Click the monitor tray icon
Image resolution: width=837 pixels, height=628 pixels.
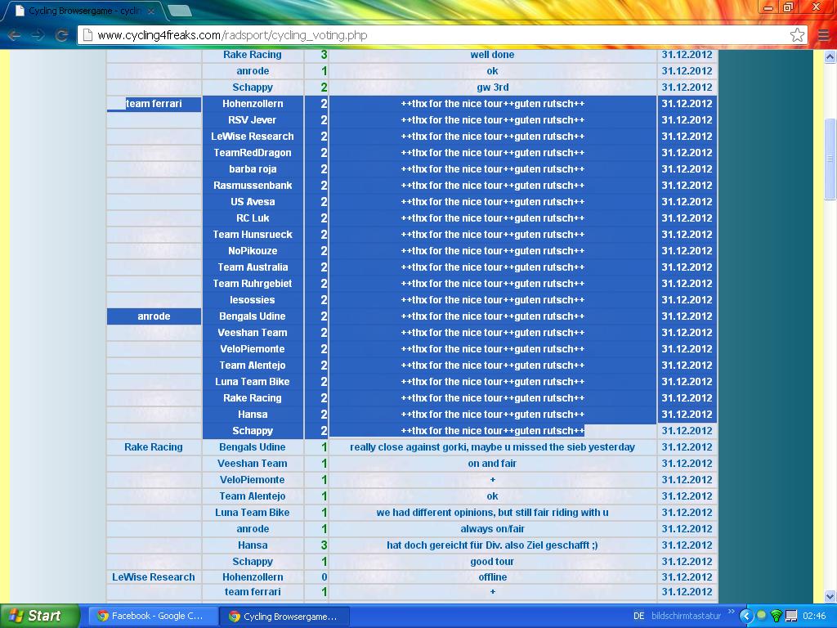(791, 616)
